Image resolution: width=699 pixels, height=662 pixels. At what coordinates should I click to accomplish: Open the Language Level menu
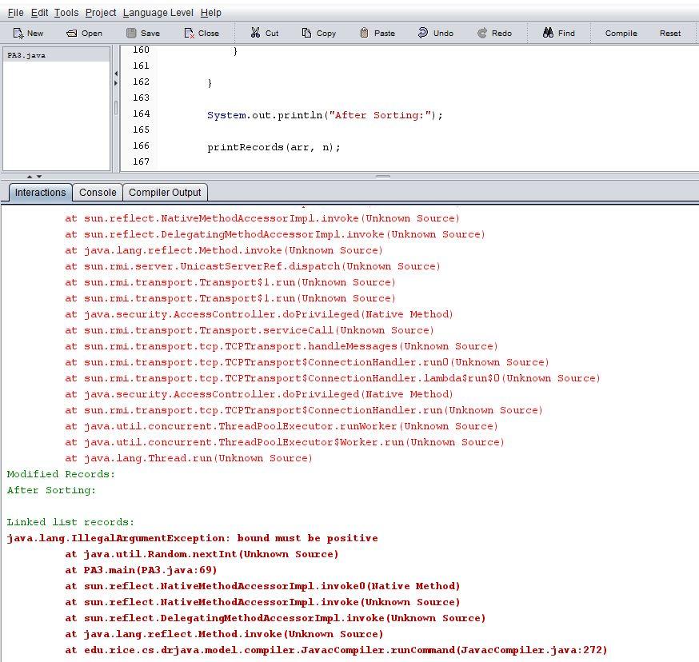[x=158, y=13]
